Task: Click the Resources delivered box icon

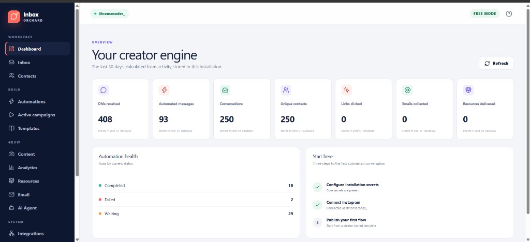Action: coord(468,90)
